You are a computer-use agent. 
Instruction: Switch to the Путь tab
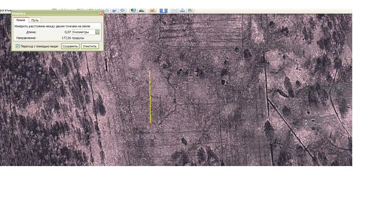tap(35, 20)
